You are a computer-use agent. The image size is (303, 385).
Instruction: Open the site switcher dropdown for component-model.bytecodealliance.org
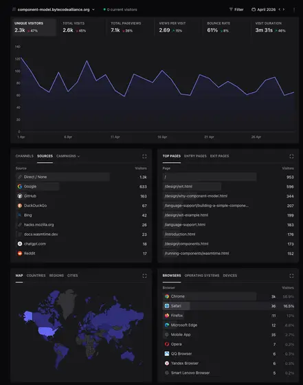point(54,10)
